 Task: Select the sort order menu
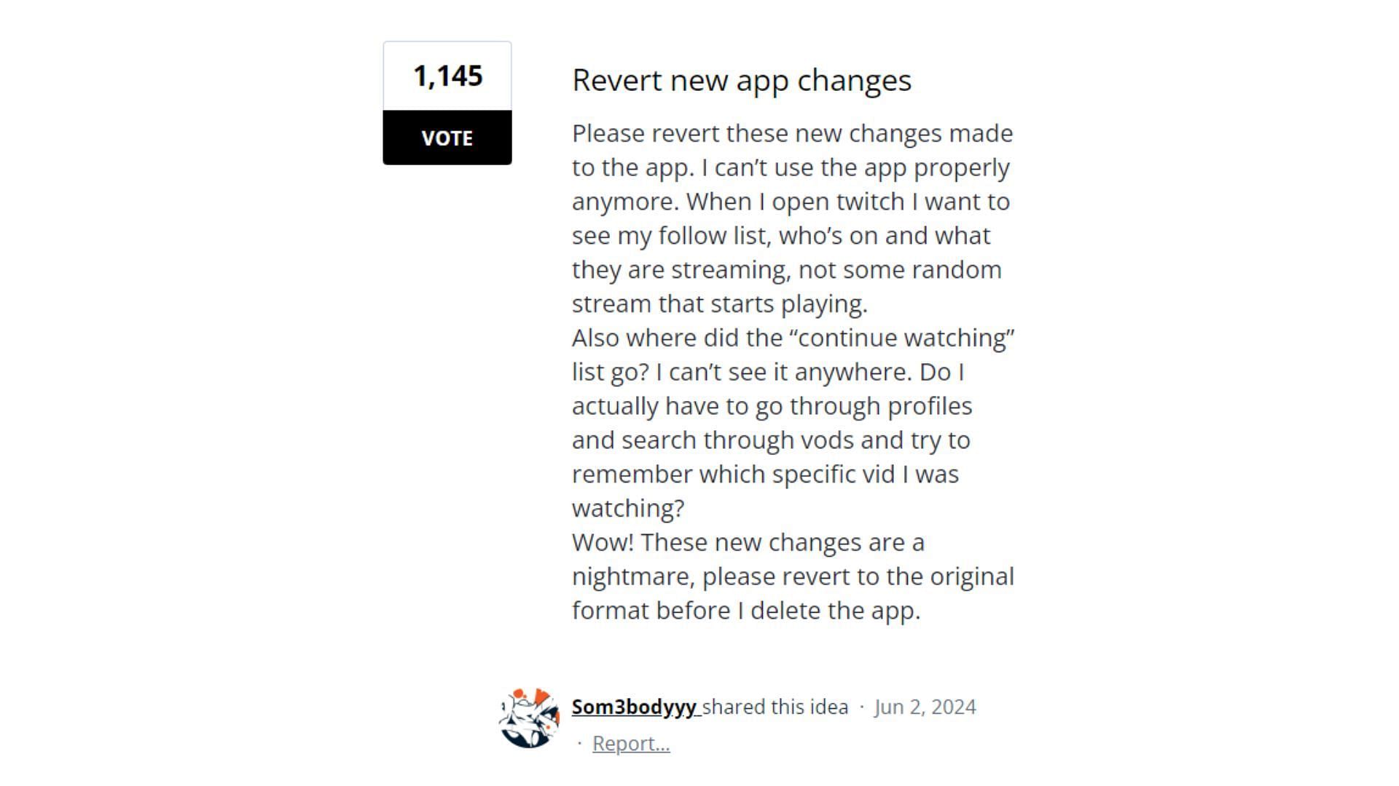tap(1, 139)
